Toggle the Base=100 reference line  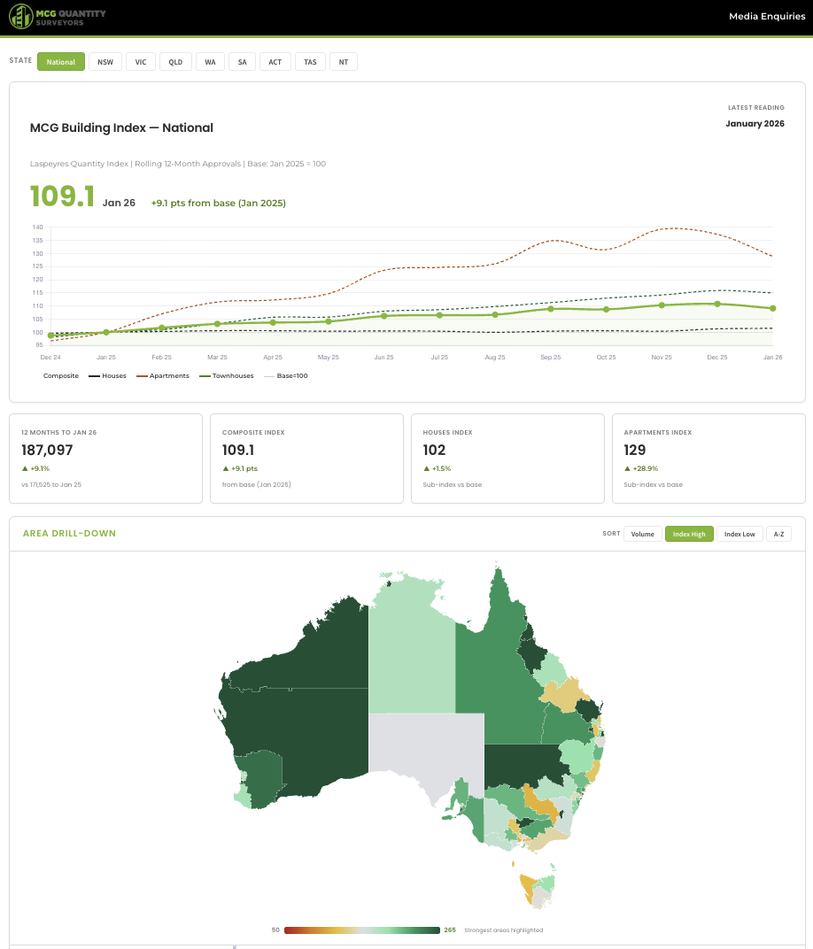(x=285, y=375)
